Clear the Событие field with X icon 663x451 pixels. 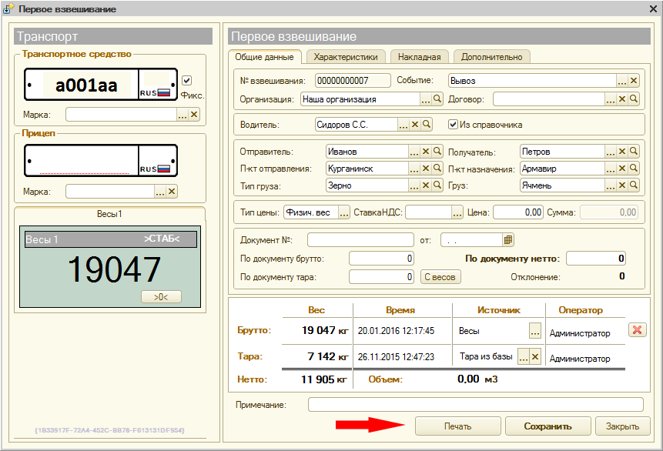[634, 81]
